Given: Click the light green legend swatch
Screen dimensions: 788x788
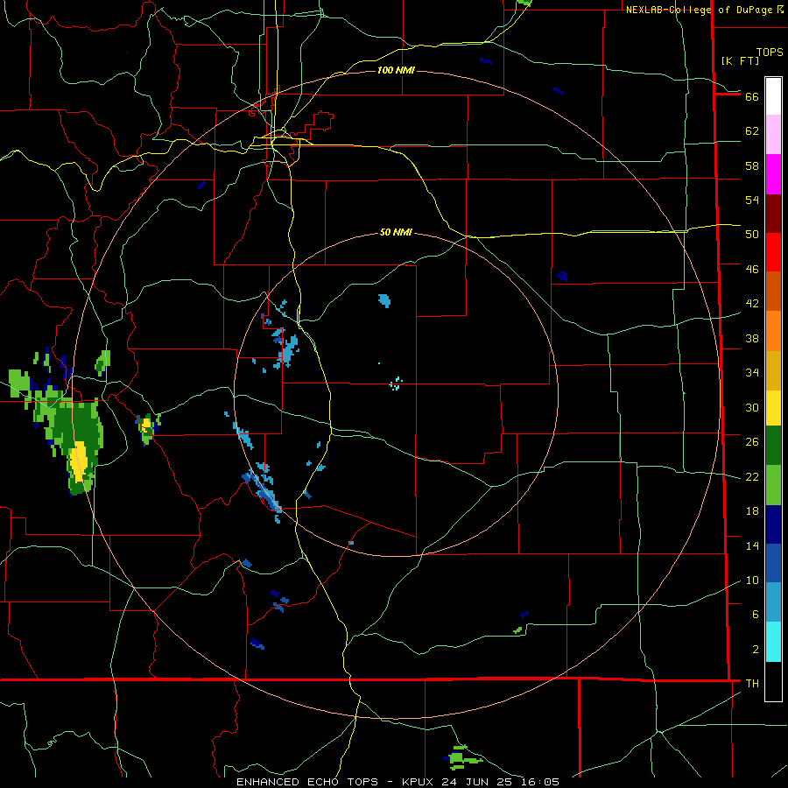Looking at the screenshot, I should click(773, 485).
